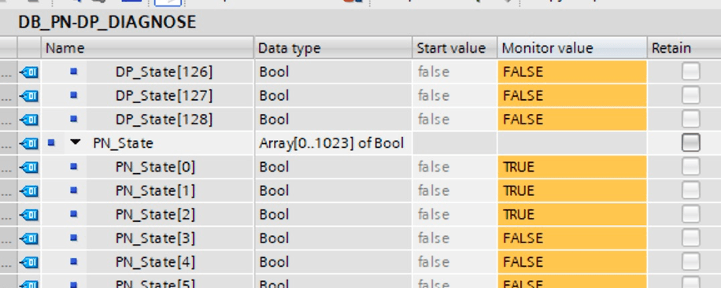Image resolution: width=721 pixels, height=288 pixels.
Task: Click the blue element marker beside PN_State[1]
Action: tap(73, 190)
